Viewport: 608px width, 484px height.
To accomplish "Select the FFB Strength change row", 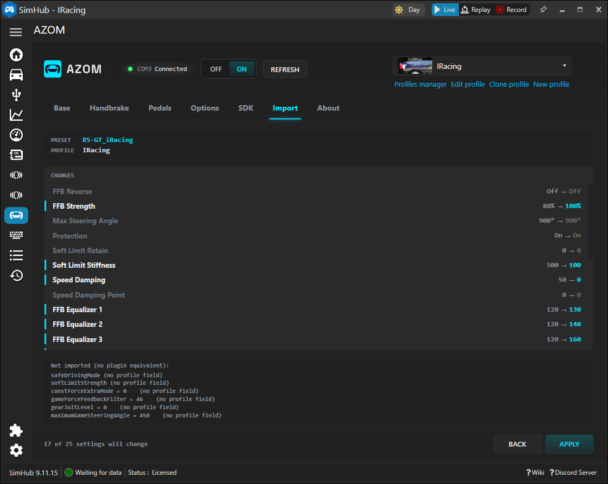I will (317, 206).
